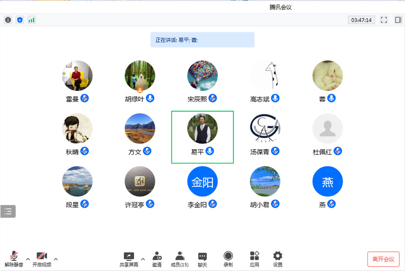The image size is (405, 271).
Task: Open the 应用 apps menu
Action: pyautogui.click(x=254, y=259)
